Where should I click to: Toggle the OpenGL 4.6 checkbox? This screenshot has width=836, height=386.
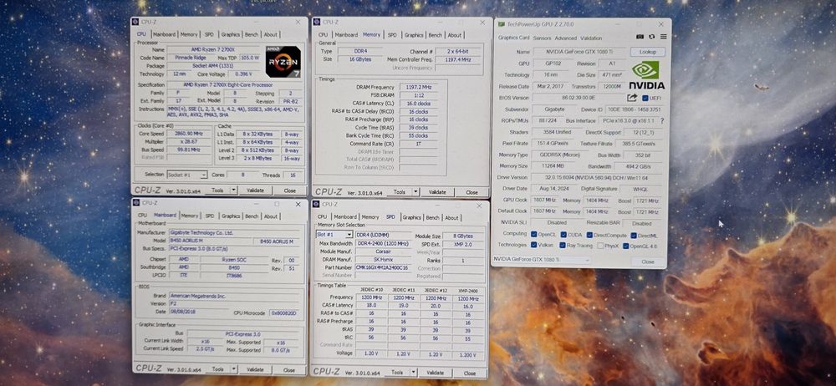[x=625, y=246]
